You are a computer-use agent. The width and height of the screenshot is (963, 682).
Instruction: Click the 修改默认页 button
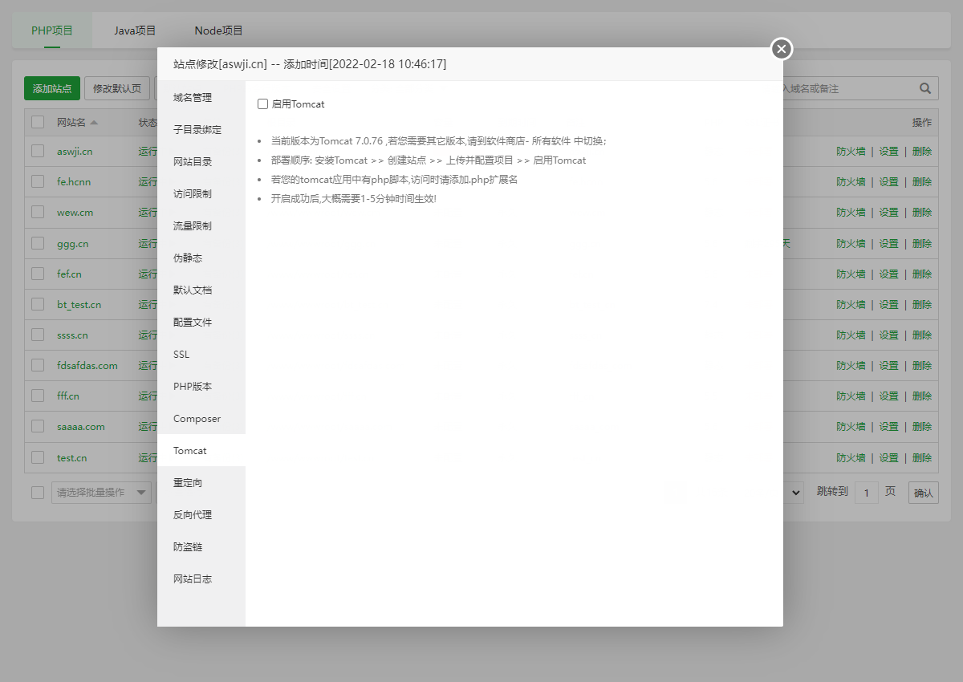coord(116,88)
